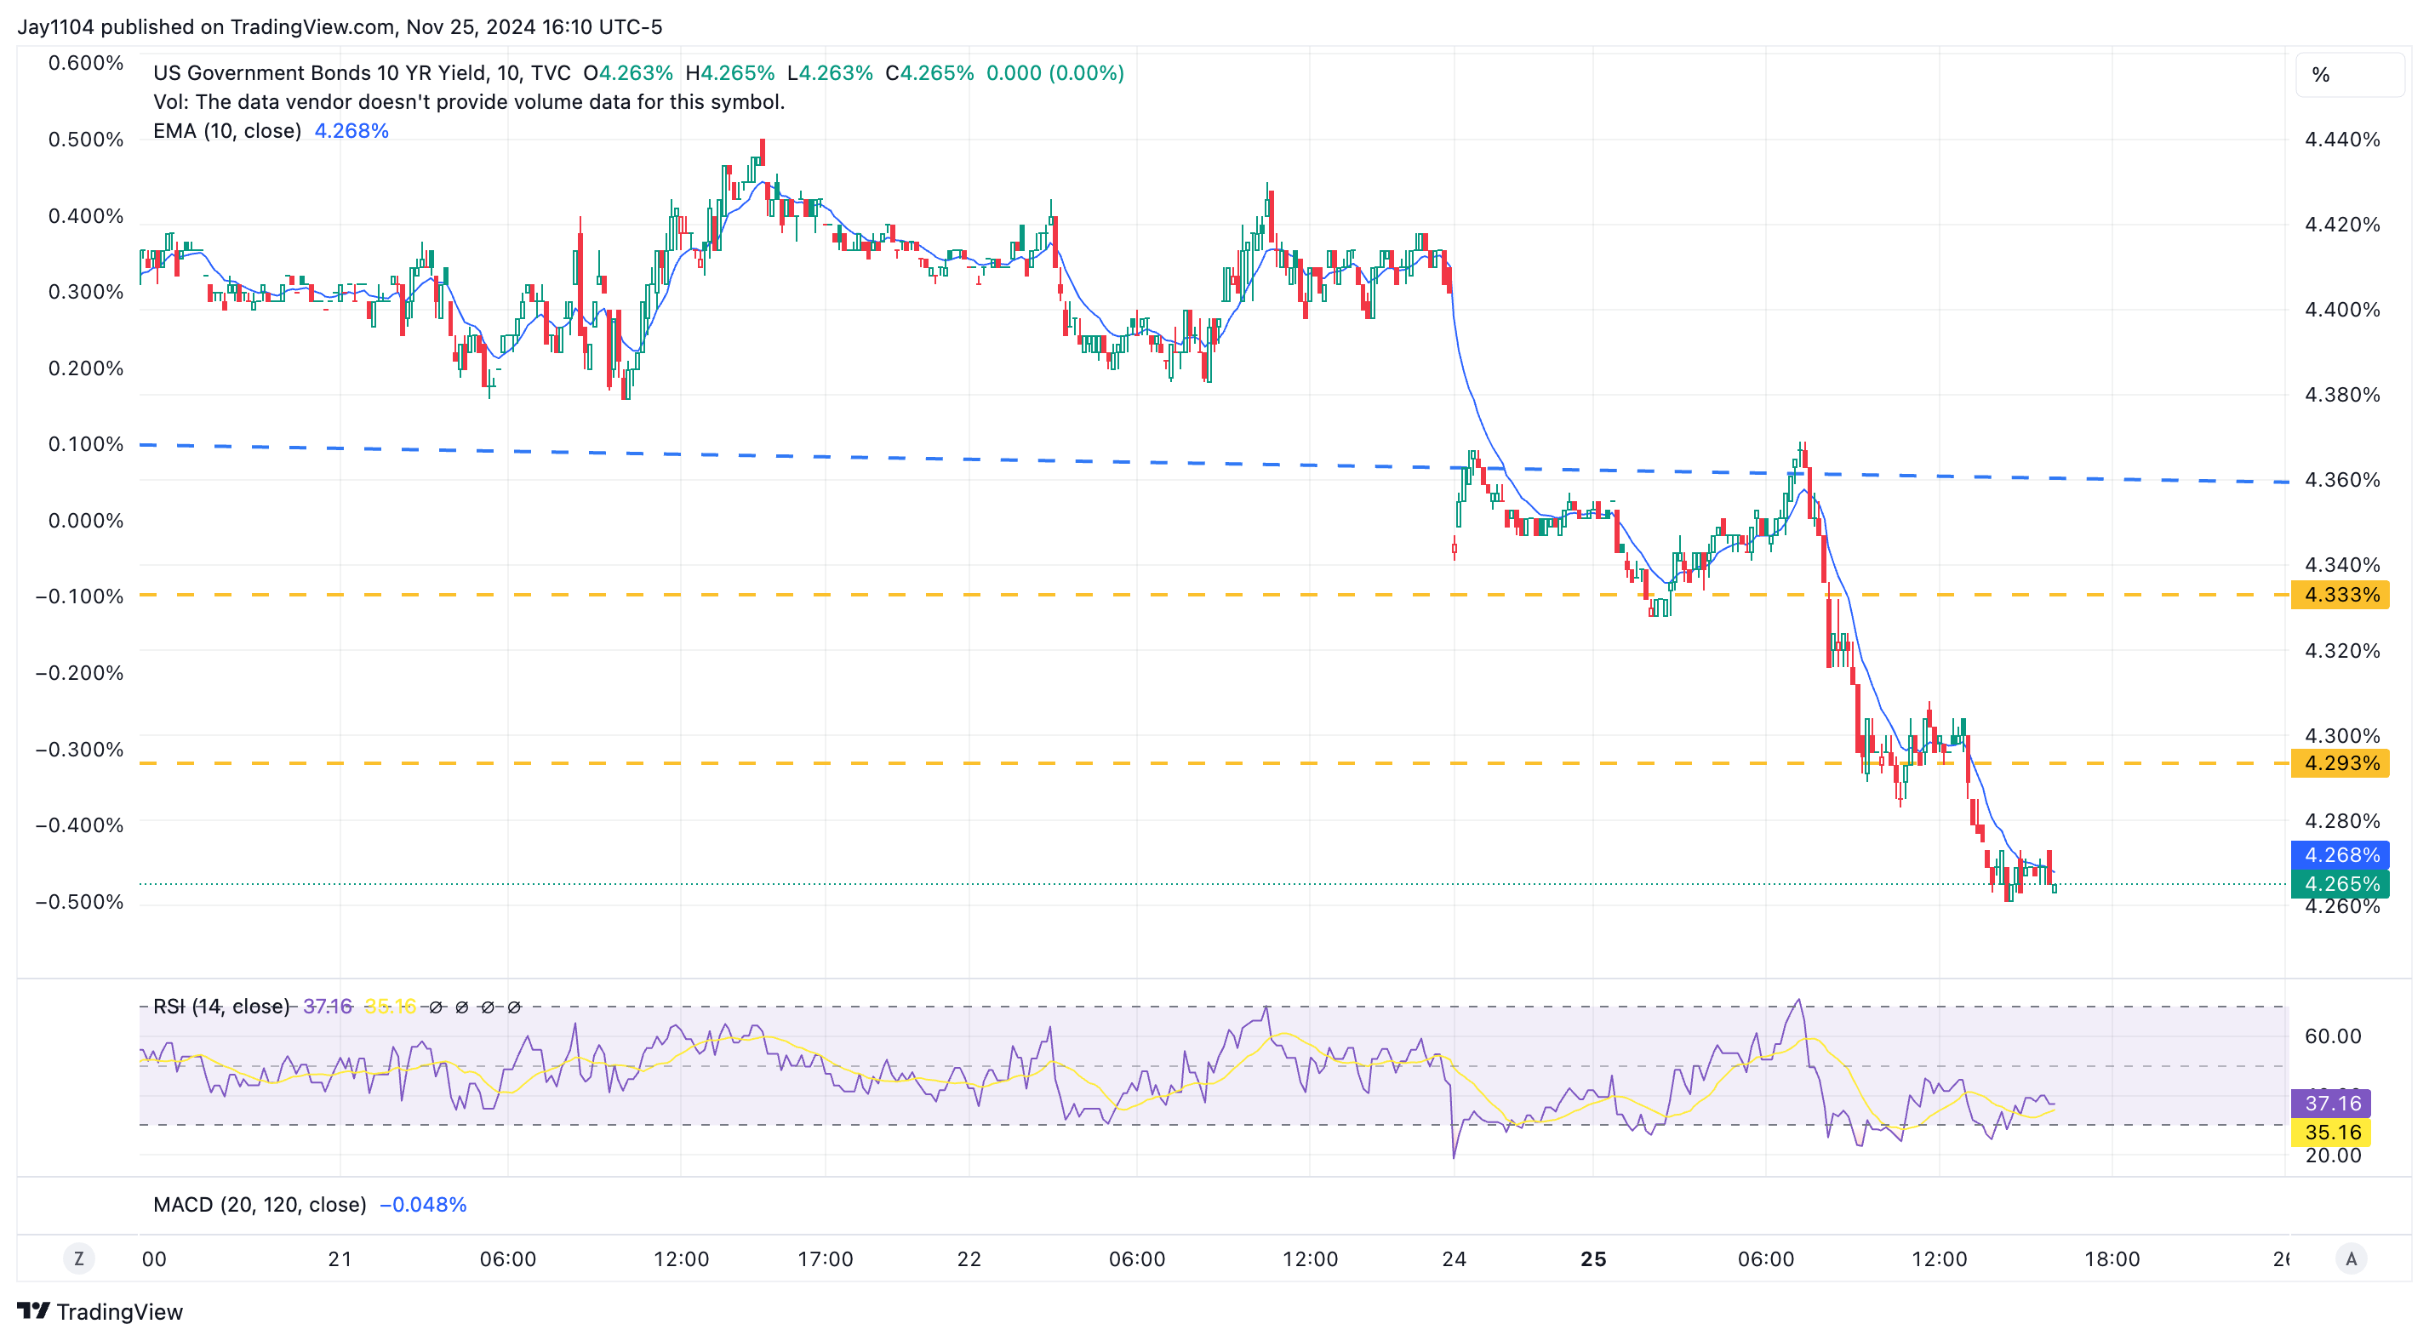The height and width of the screenshot is (1341, 2429).
Task: Click the 18:00 time axis label
Action: 2112,1259
